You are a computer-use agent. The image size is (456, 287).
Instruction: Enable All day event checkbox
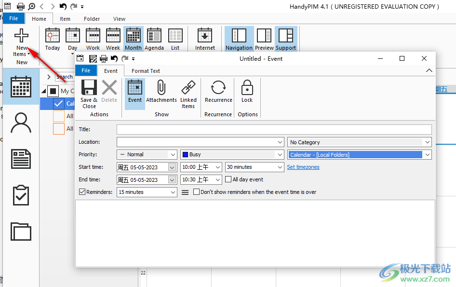pos(228,179)
